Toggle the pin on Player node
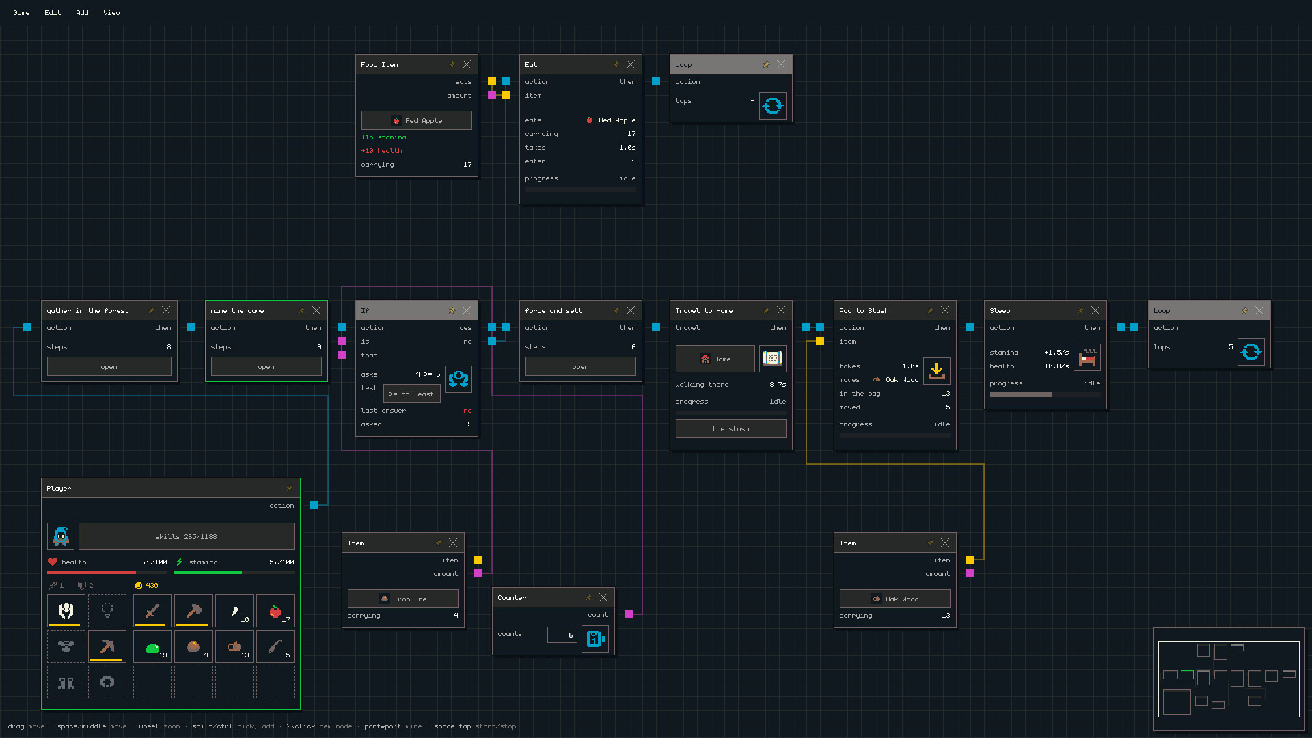This screenshot has width=1312, height=738. click(289, 488)
